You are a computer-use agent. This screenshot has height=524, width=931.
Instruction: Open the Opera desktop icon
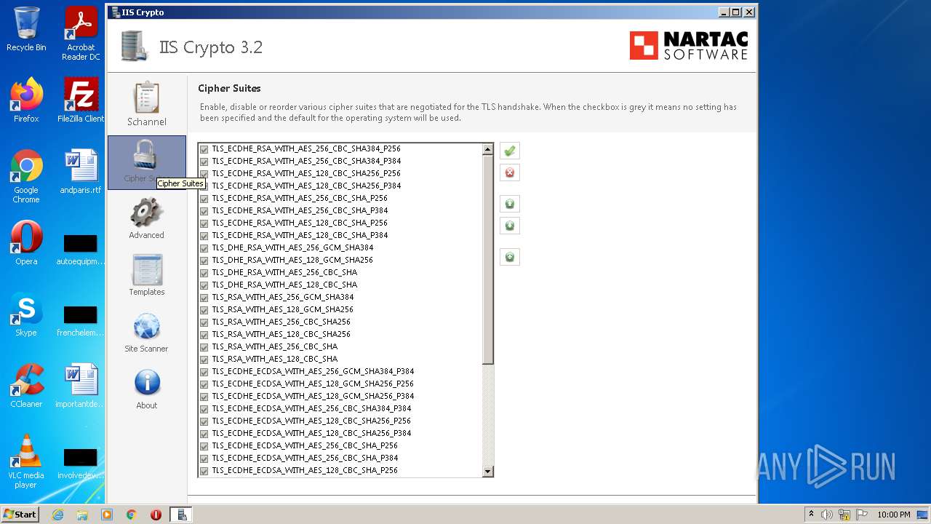[x=26, y=243]
